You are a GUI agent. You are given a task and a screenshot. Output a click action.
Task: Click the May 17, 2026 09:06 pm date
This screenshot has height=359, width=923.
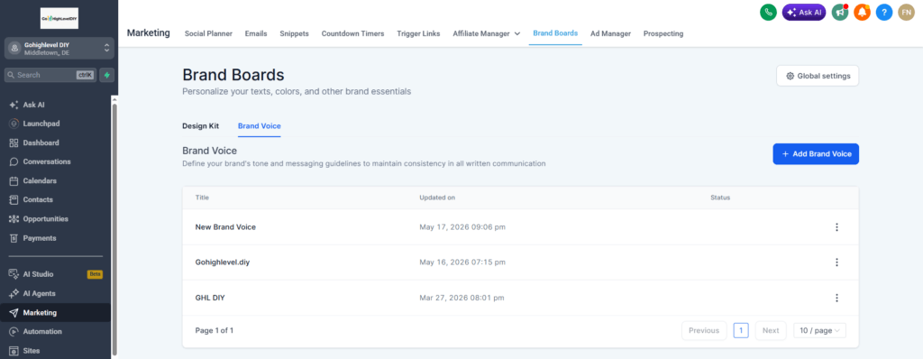462,227
